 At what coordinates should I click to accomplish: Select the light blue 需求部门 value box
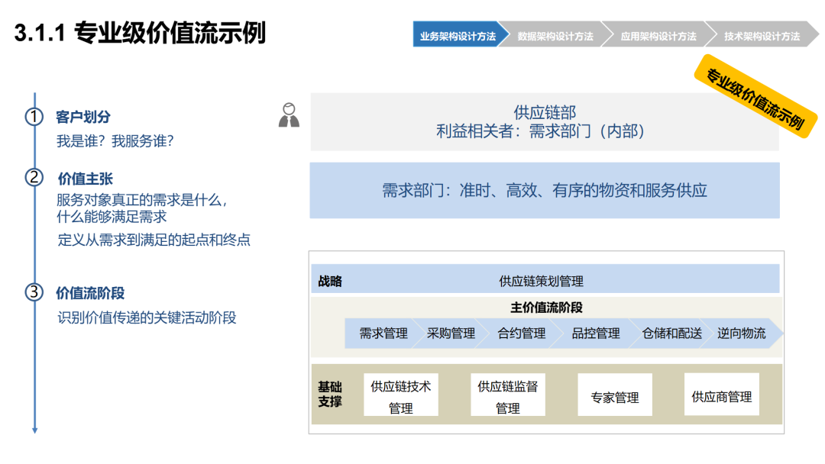pyautogui.click(x=545, y=190)
